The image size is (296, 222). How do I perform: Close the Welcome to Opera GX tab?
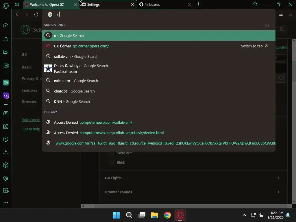pos(75,5)
